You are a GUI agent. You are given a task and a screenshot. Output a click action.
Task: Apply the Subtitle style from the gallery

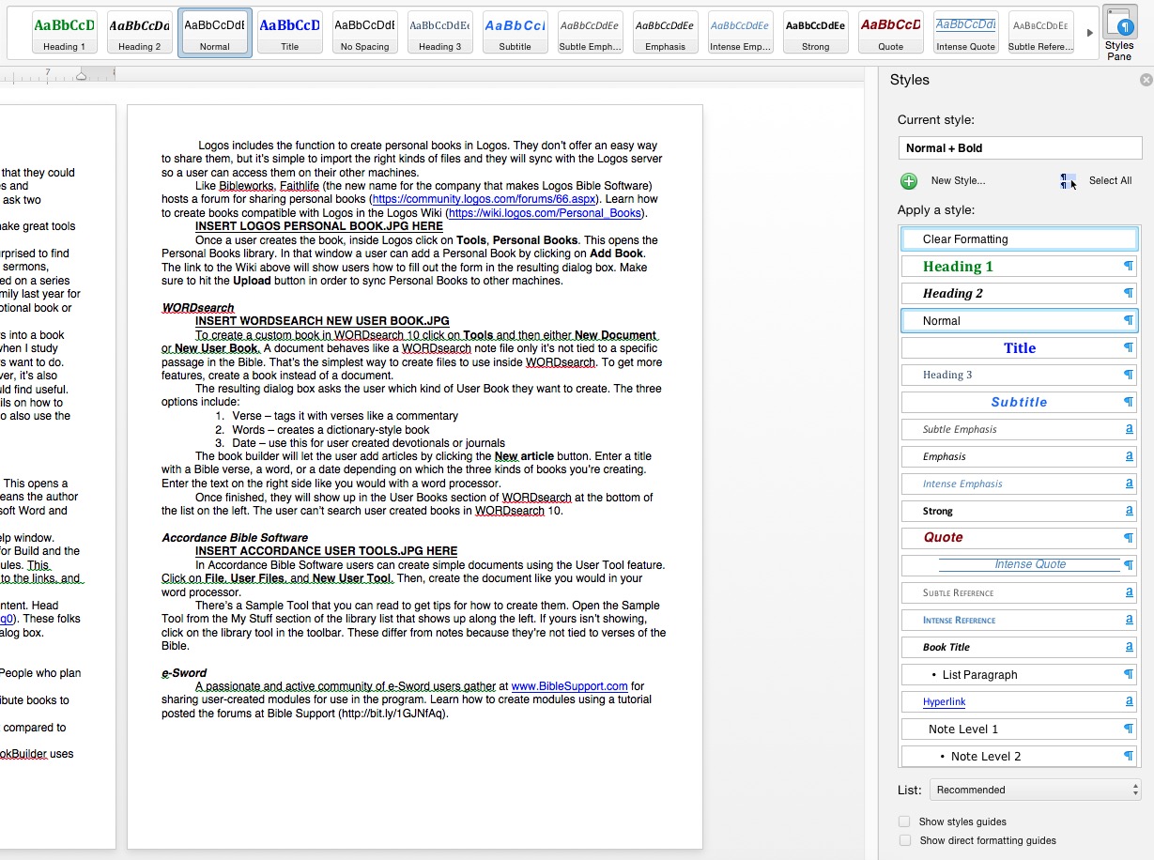coord(515,31)
